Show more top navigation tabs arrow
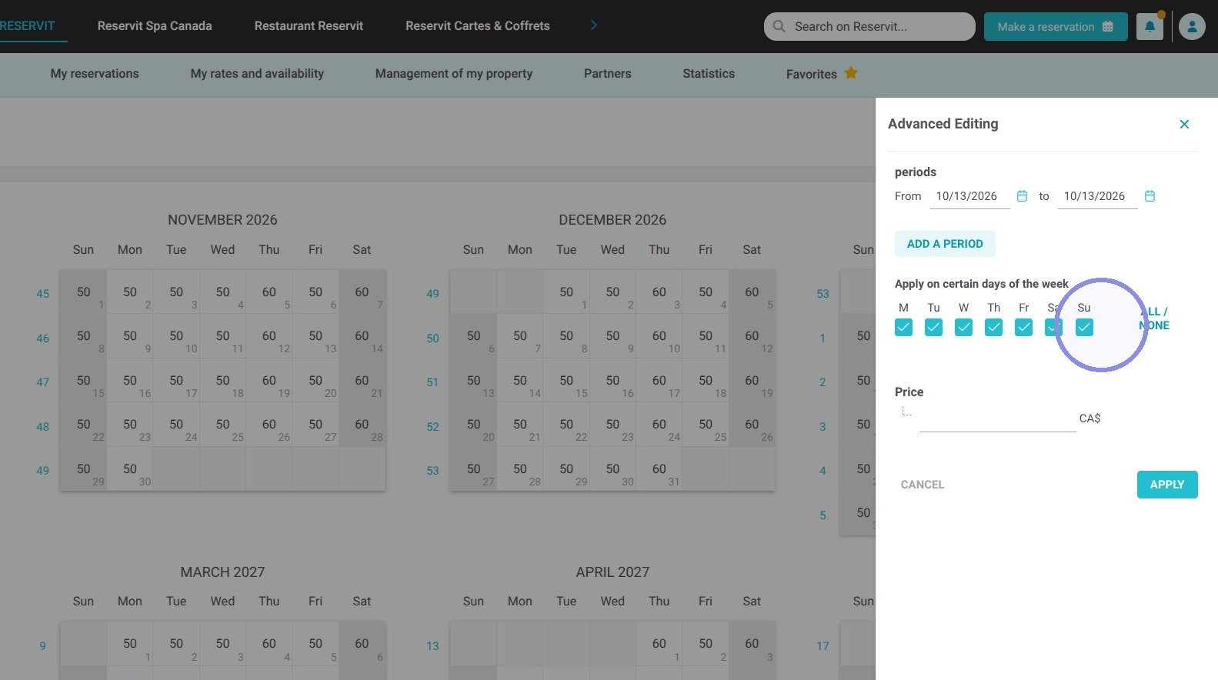 click(593, 25)
